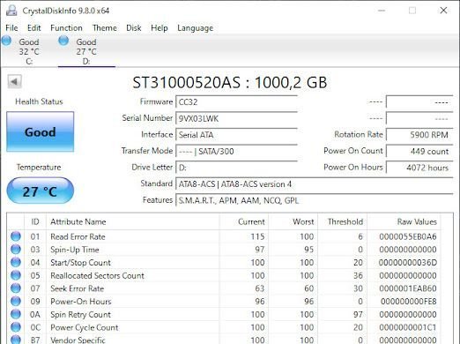The image size is (460, 344).
Task: Open the Theme menu
Action: coord(105,28)
